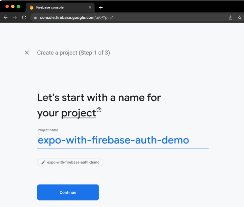
Task: Open a new tab with plus button
Action: tap(101, 7)
